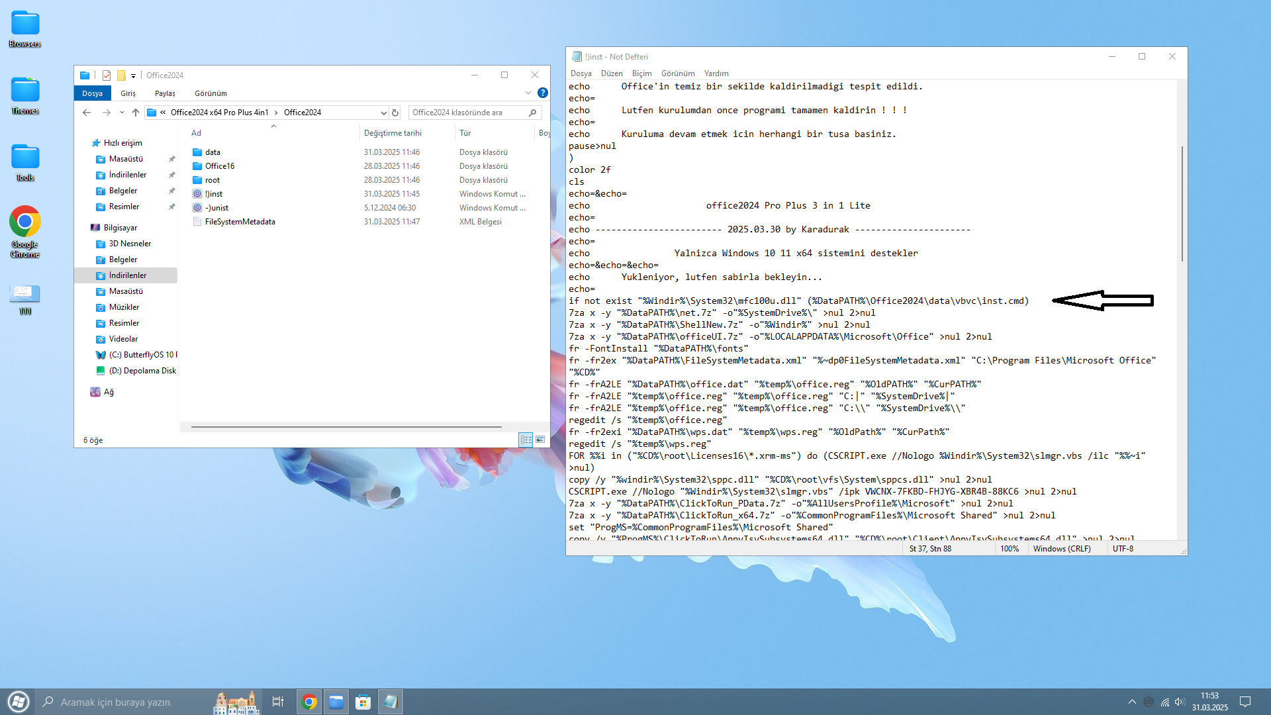The width and height of the screenshot is (1271, 715).
Task: Click the taskbar clock and date
Action: click(x=1210, y=702)
